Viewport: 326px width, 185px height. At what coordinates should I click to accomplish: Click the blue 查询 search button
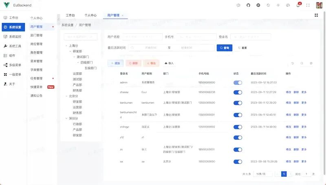(x=225, y=48)
